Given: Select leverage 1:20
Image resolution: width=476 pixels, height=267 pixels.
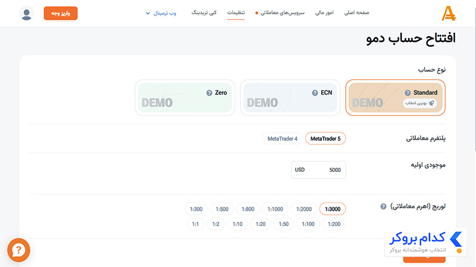Looking at the screenshot, I should click(x=261, y=224).
